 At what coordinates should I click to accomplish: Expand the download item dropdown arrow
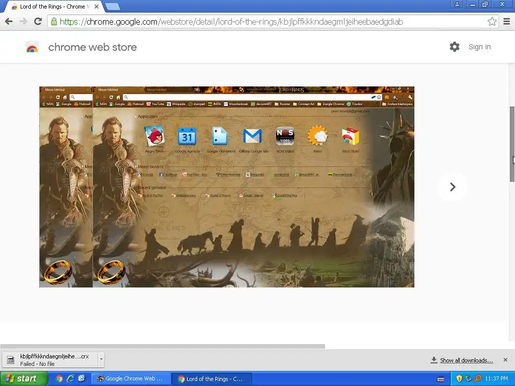(101, 359)
